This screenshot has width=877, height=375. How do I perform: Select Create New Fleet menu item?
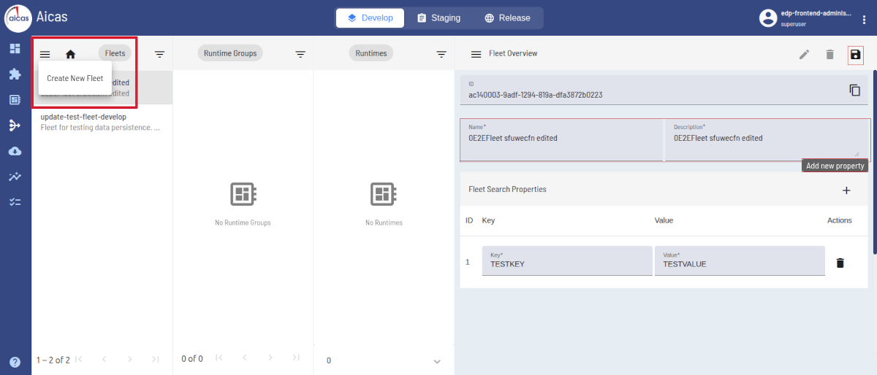pyautogui.click(x=75, y=78)
